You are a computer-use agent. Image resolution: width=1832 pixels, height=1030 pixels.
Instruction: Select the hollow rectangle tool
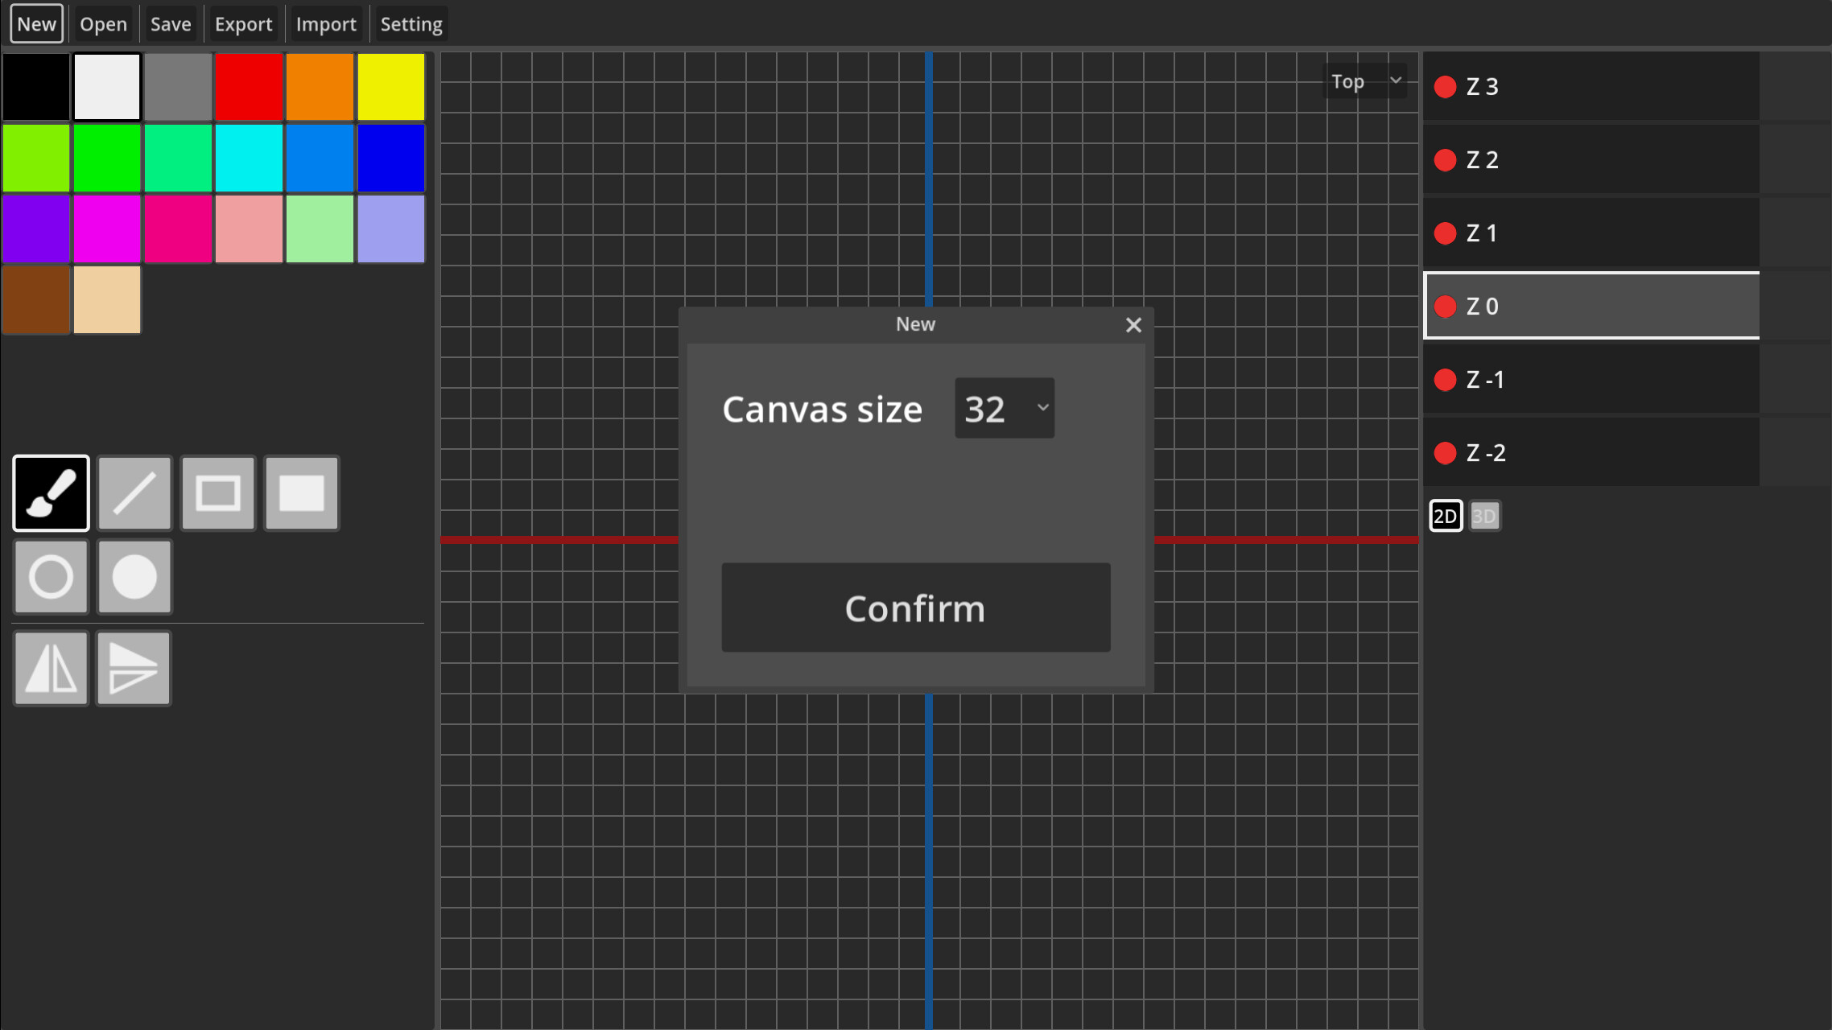[x=217, y=492]
